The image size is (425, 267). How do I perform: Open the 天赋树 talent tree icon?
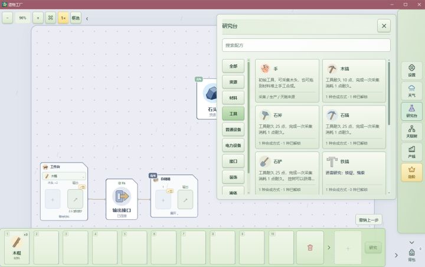[411, 132]
